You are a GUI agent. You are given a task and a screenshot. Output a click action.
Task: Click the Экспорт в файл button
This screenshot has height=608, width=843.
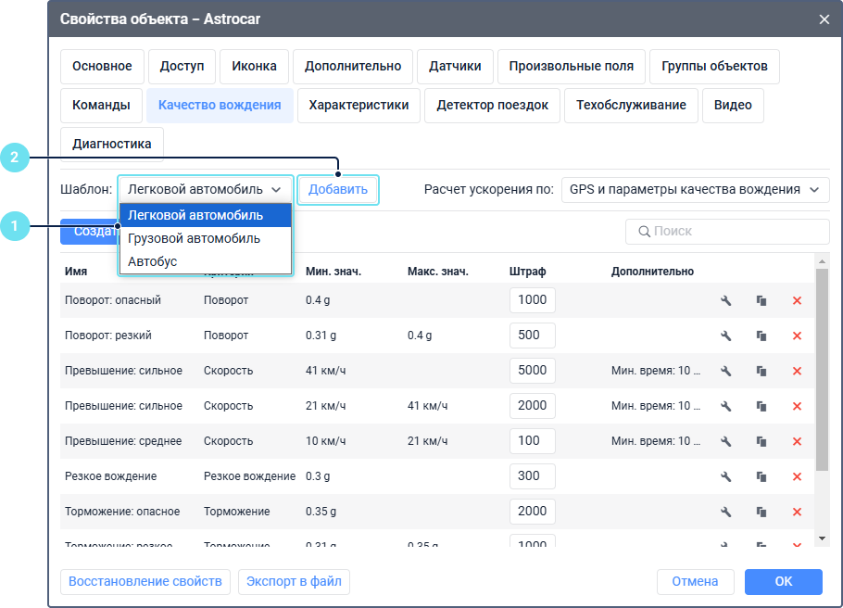coord(294,581)
